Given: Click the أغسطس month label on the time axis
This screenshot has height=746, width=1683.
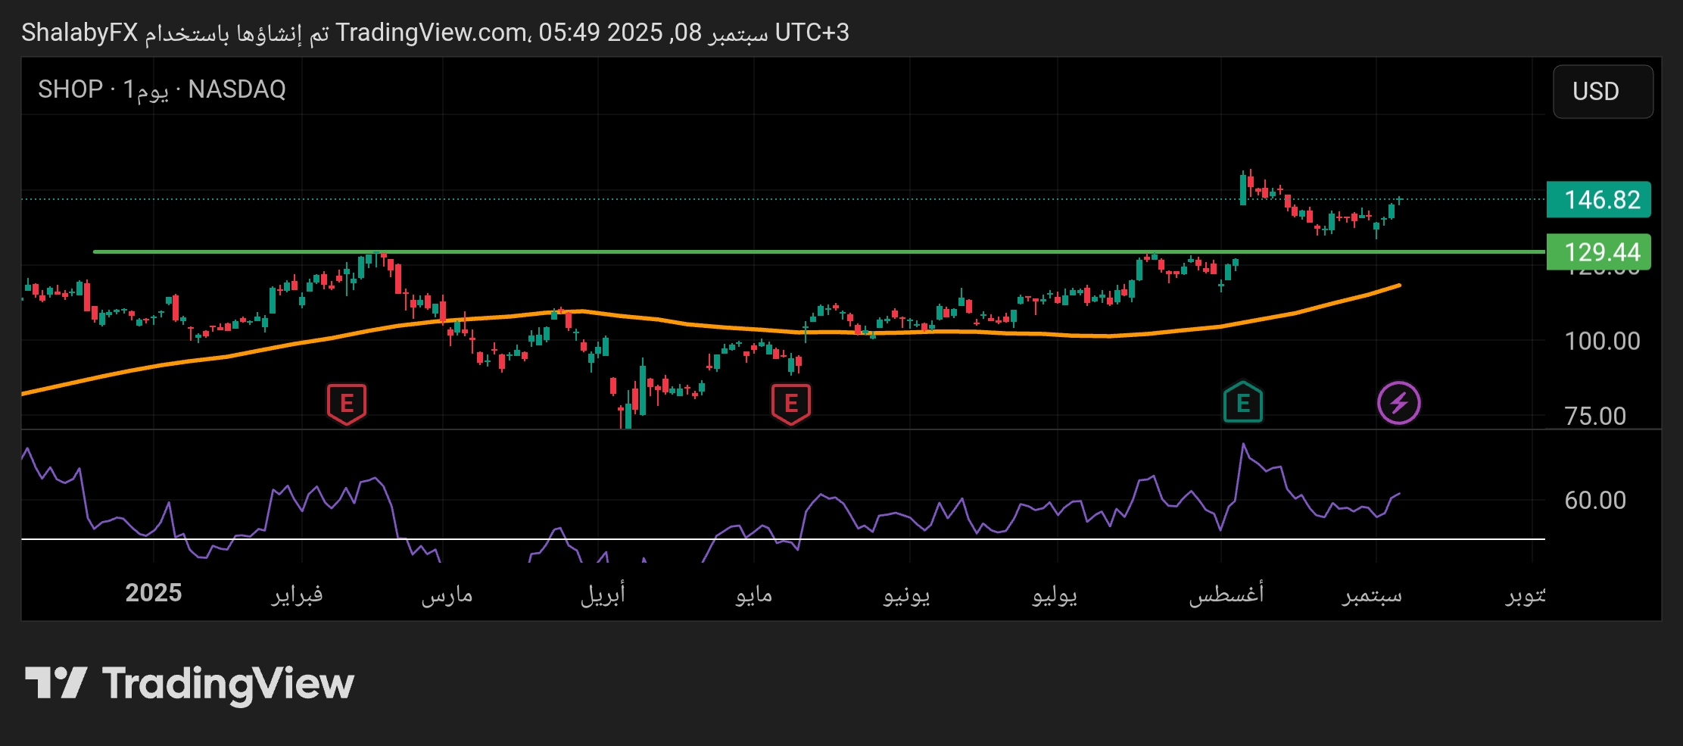Looking at the screenshot, I should point(1226,594).
